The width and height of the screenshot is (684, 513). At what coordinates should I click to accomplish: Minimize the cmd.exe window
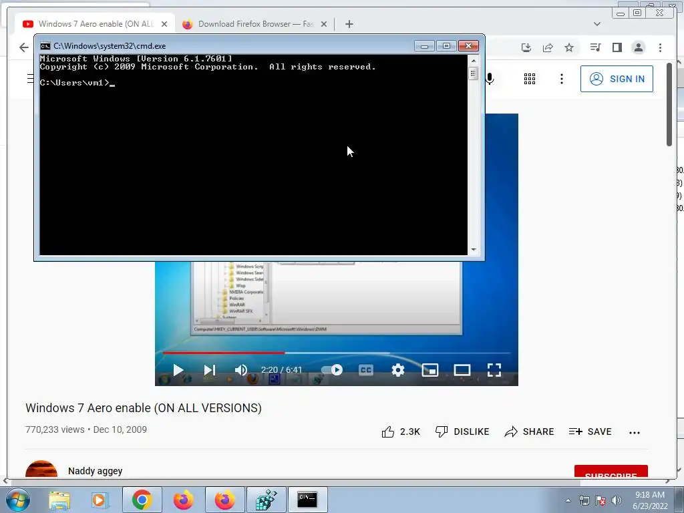pyautogui.click(x=424, y=46)
